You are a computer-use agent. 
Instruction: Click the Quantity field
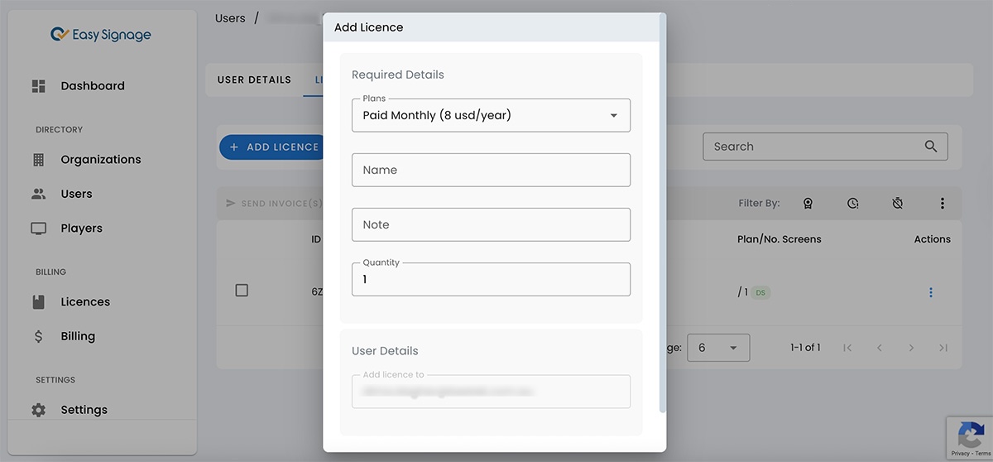(491, 280)
